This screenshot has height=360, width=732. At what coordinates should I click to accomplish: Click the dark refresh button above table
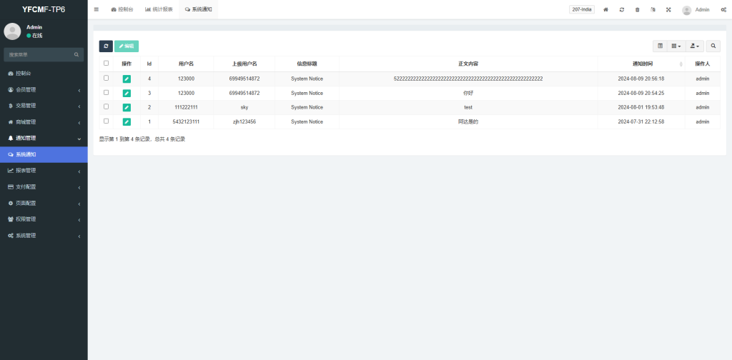click(x=106, y=46)
